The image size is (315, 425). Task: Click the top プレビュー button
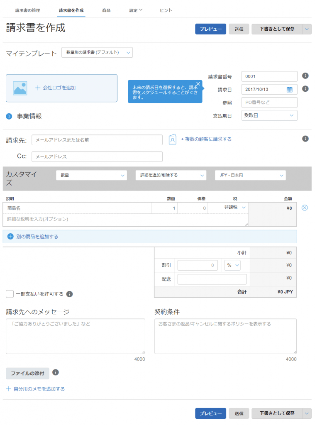tap(211, 29)
